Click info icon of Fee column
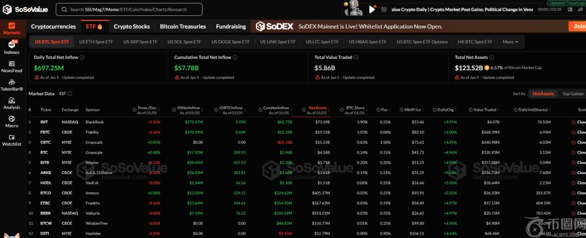The image size is (586, 238). click(378, 110)
